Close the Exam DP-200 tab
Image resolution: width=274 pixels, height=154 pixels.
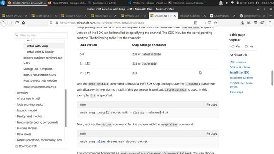click(26, 16)
